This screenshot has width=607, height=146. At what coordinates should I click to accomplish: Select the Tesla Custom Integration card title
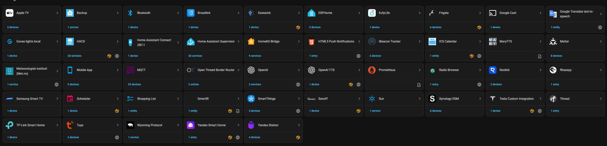(516, 99)
